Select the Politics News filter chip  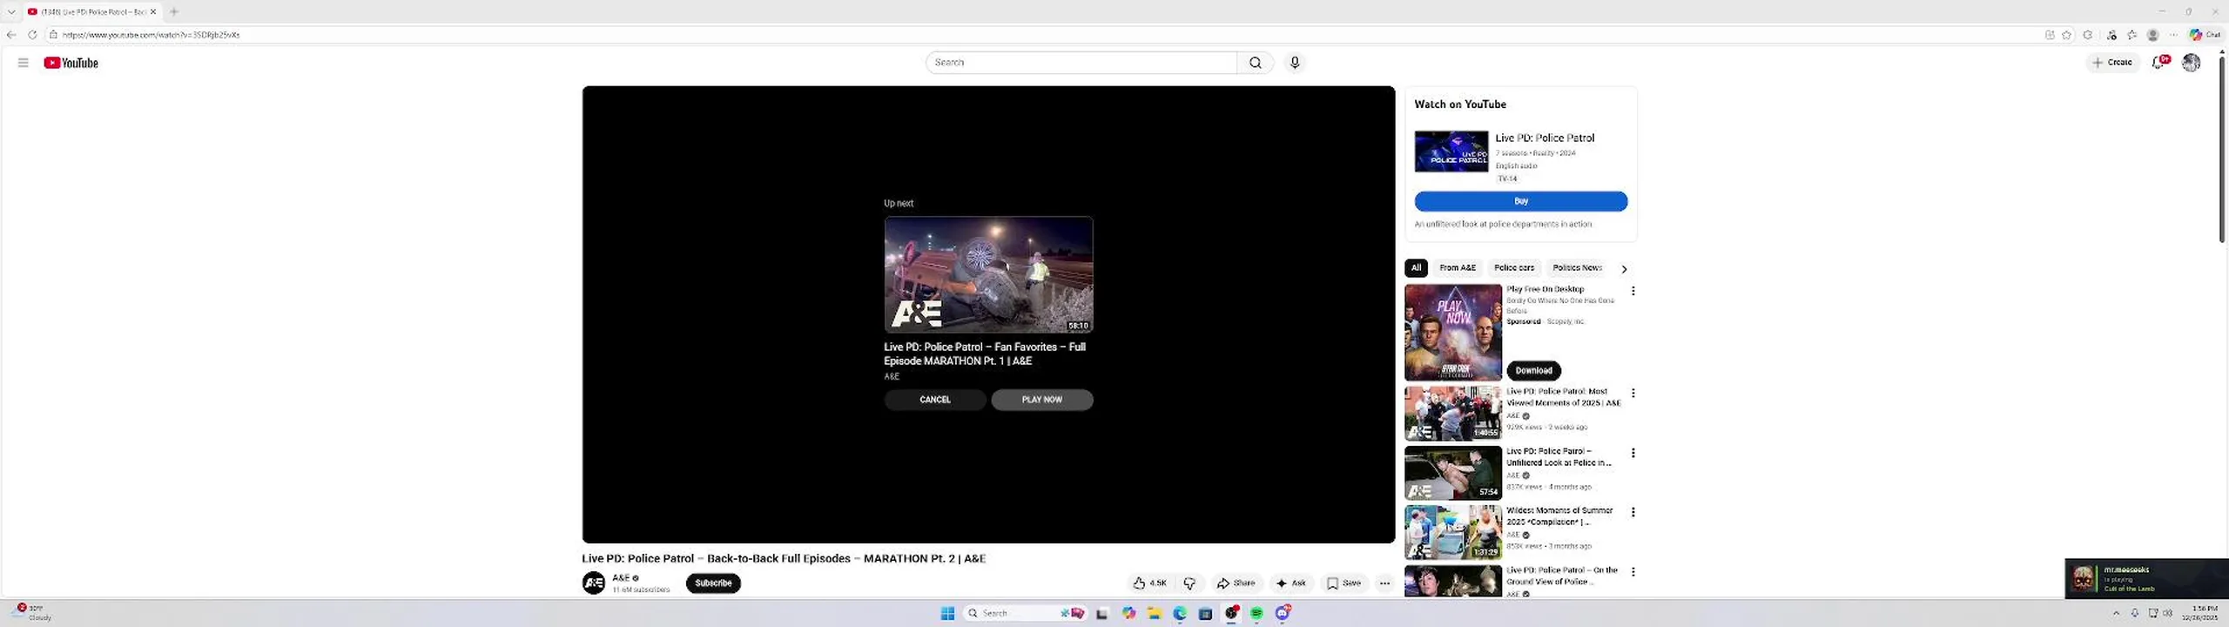tap(1577, 268)
